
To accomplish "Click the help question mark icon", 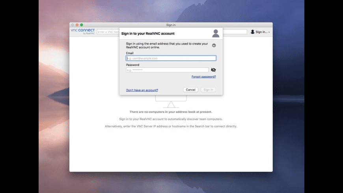I will tap(214, 45).
